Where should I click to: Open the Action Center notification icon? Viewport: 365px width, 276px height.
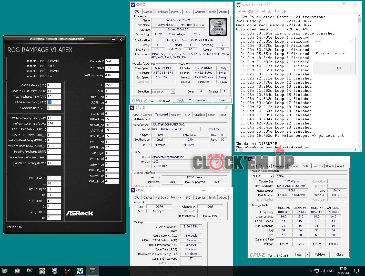coord(356,271)
